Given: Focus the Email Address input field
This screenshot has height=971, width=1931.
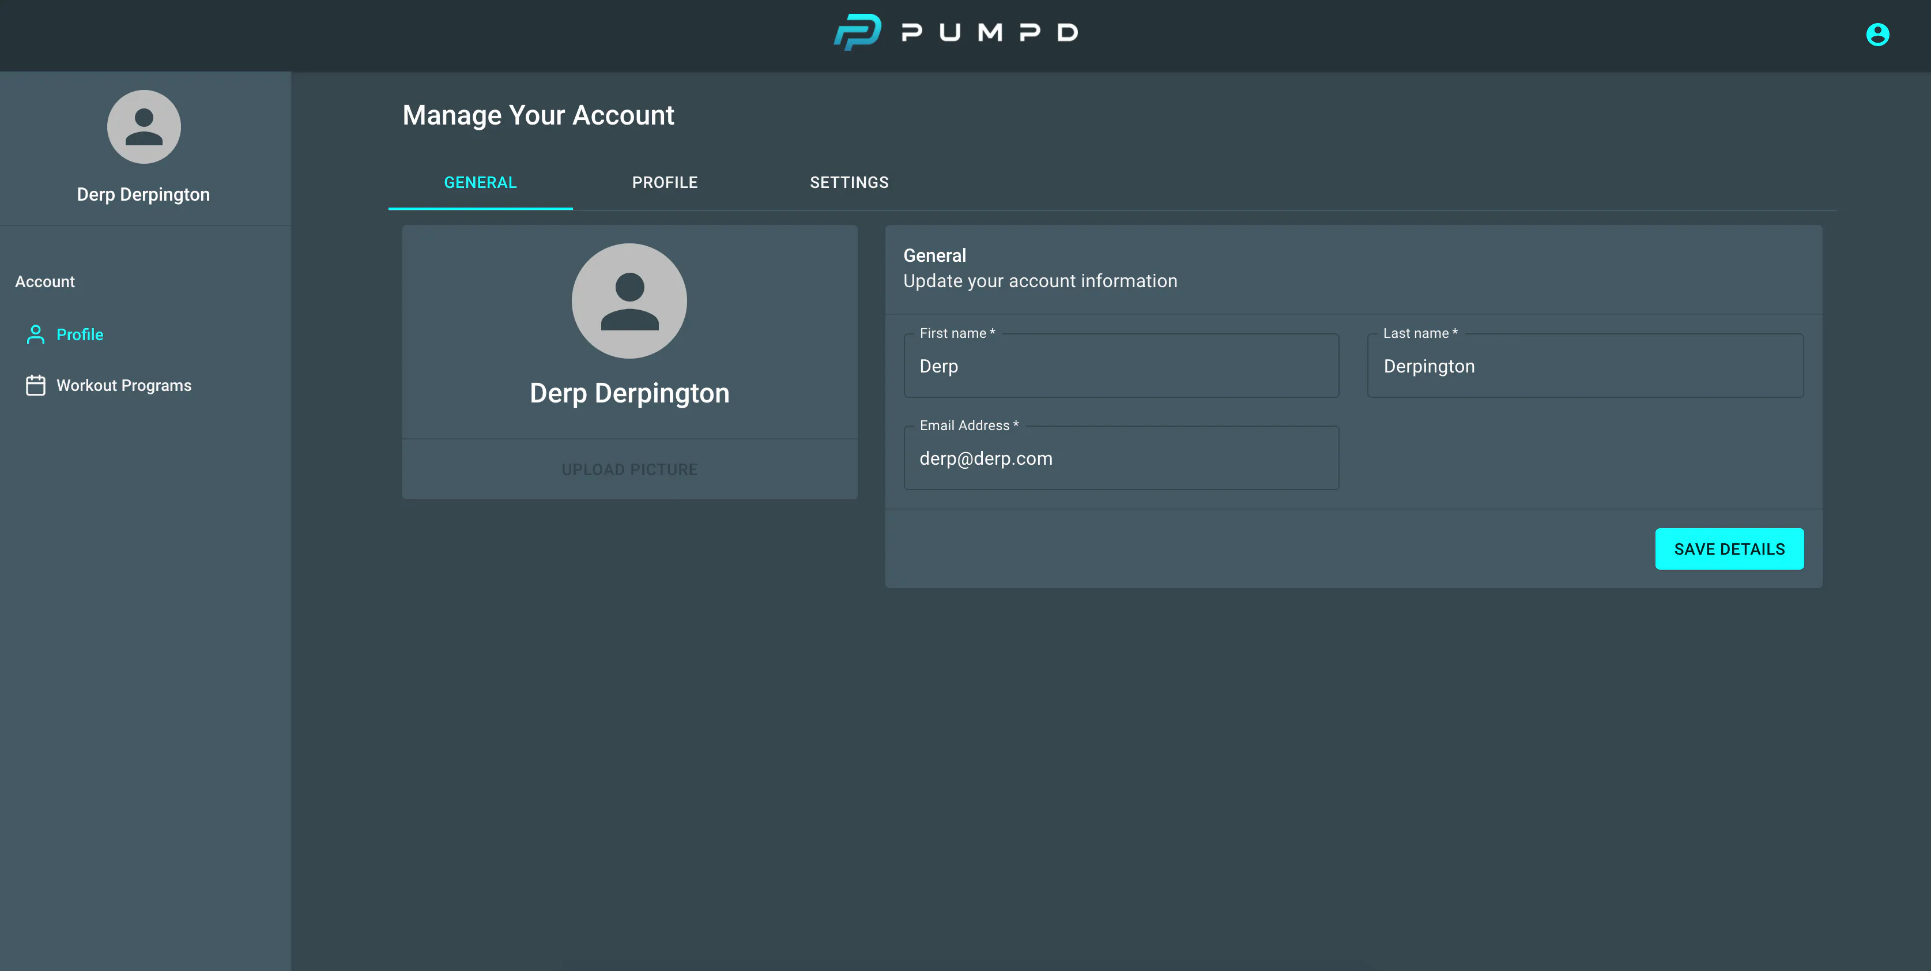Looking at the screenshot, I should pyautogui.click(x=1121, y=458).
